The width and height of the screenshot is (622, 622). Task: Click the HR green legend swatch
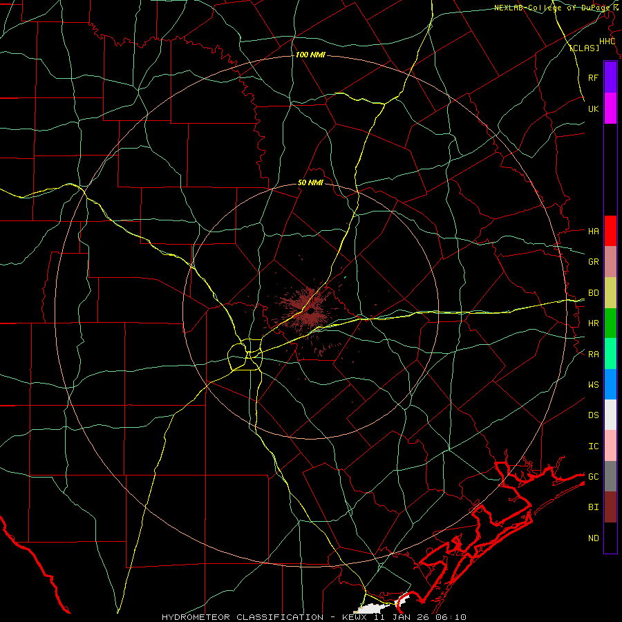tap(610, 323)
